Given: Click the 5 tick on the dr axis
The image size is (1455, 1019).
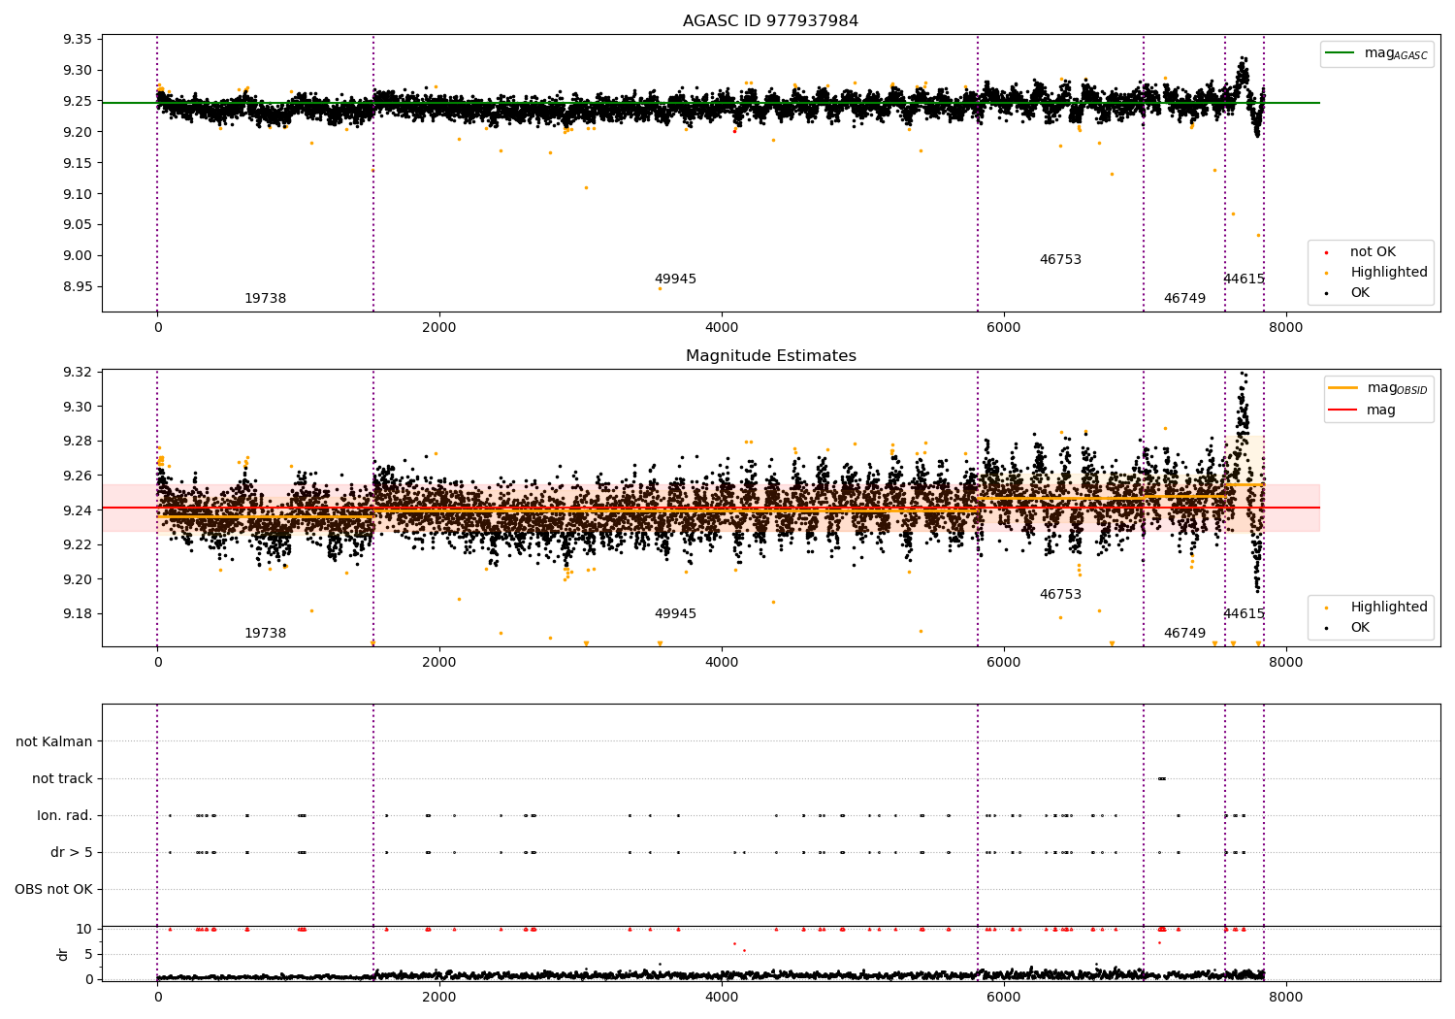Looking at the screenshot, I should (x=88, y=955).
